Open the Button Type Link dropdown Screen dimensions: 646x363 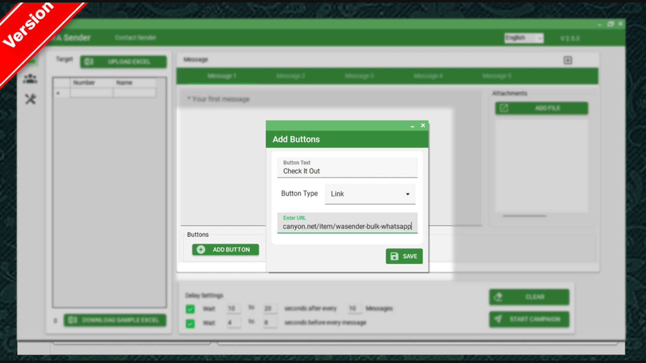(370, 194)
